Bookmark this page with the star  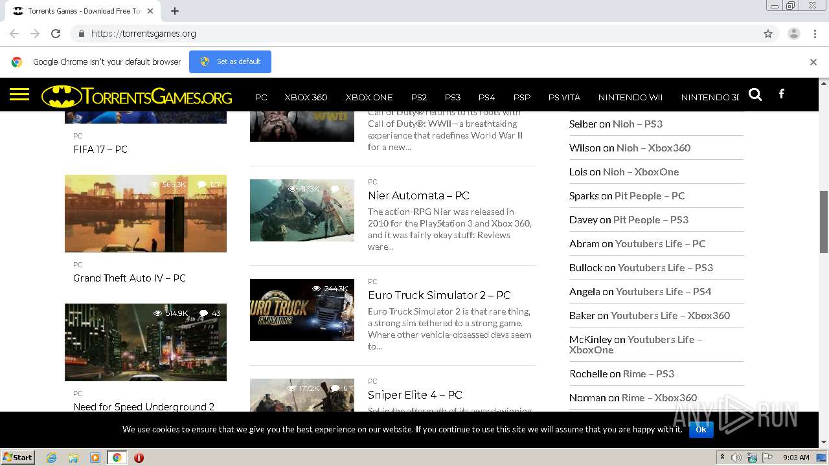[768, 34]
